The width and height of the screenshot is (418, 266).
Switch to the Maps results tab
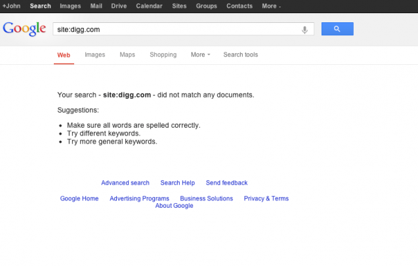point(127,55)
